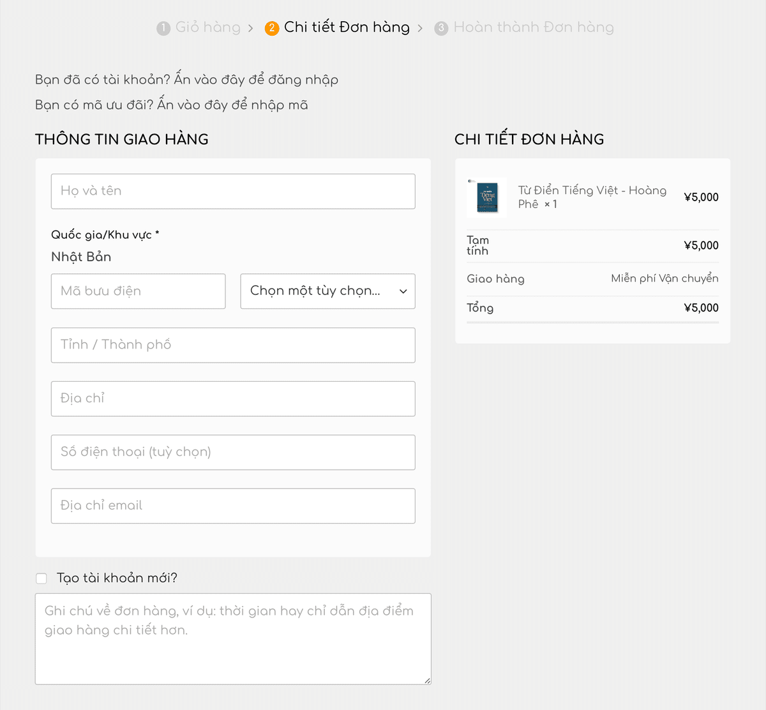Click the order notes textarea
Viewport: 766px width, 710px height.
(x=233, y=638)
